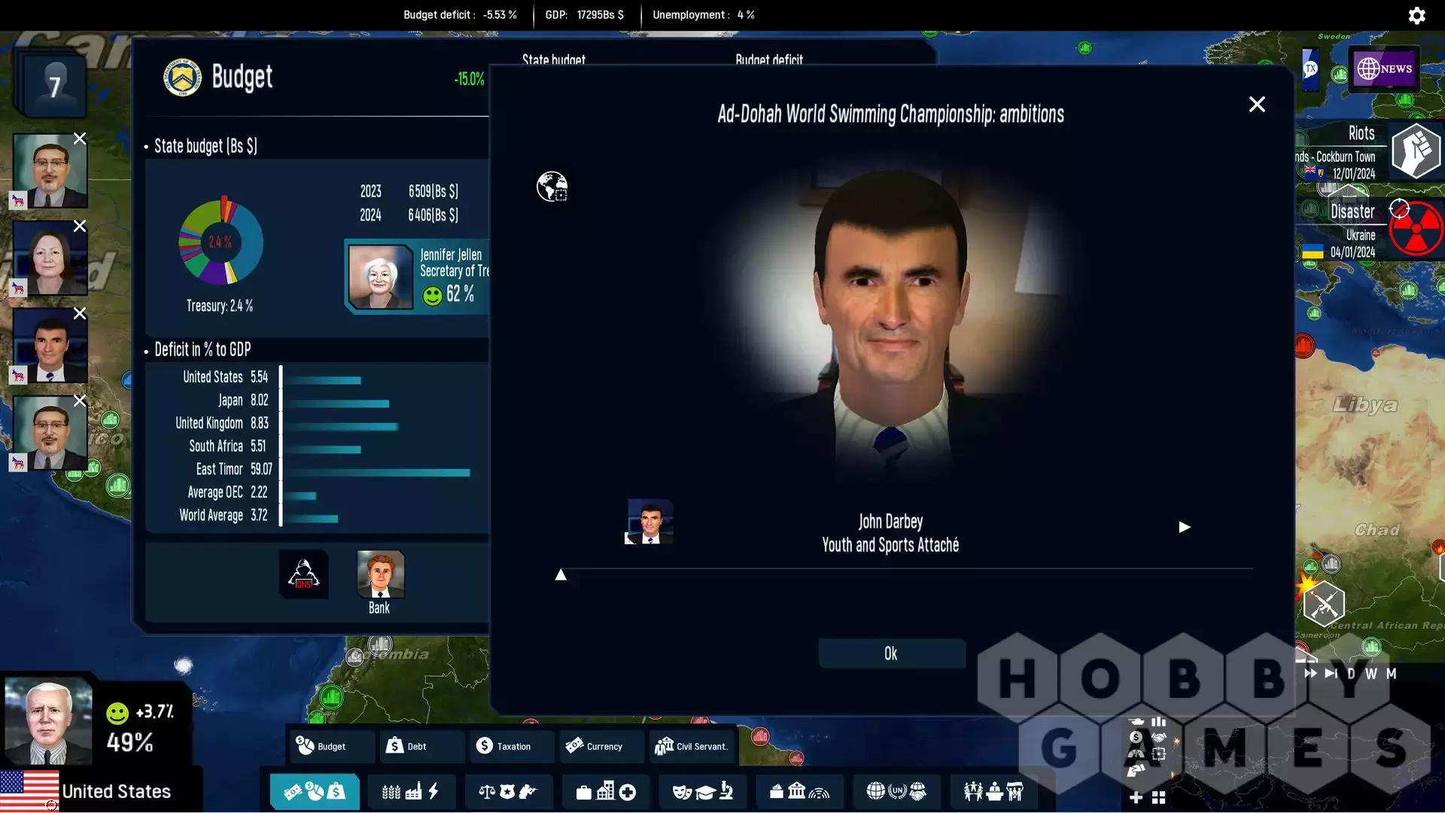Open the NEWS globe panel

(1384, 69)
